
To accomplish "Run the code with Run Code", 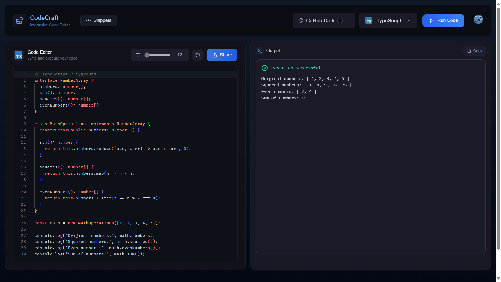I will 443,21.
